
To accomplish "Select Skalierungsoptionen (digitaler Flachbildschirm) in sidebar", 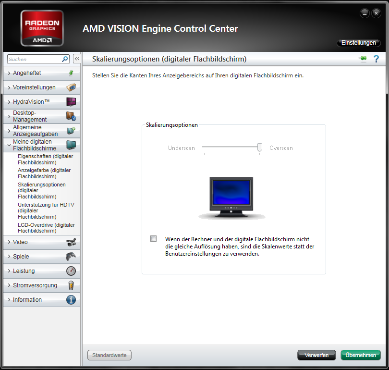I will point(42,191).
